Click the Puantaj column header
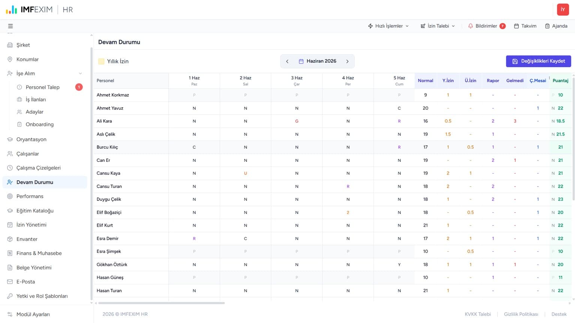 click(560, 81)
